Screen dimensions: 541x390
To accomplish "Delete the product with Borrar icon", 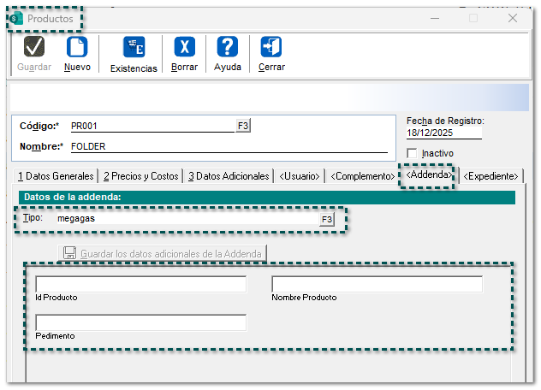I will [x=184, y=47].
